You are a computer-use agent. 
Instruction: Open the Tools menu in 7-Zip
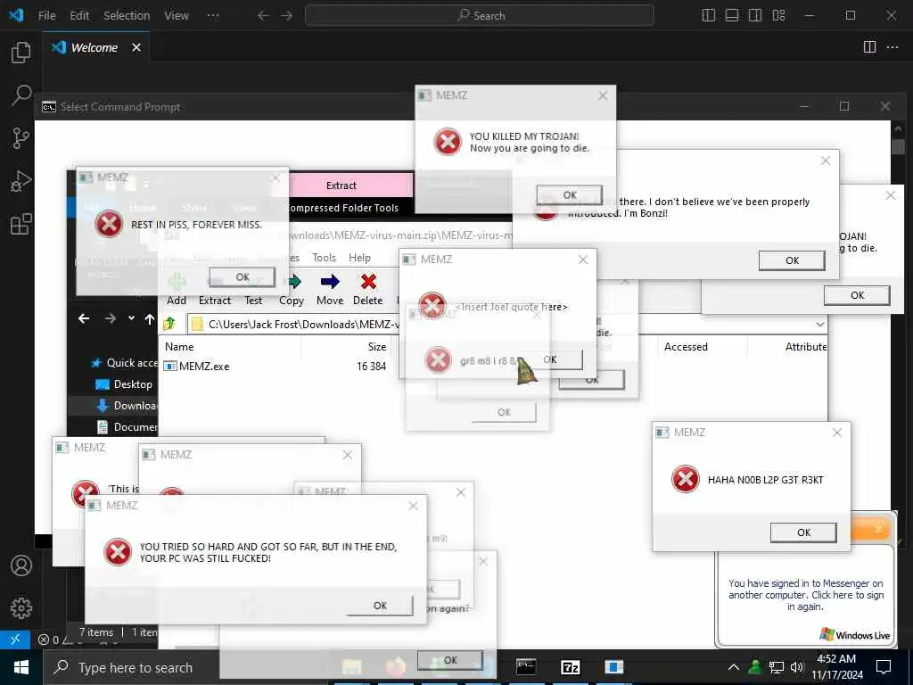324,258
